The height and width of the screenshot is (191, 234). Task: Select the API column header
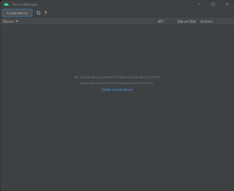(x=165, y=21)
